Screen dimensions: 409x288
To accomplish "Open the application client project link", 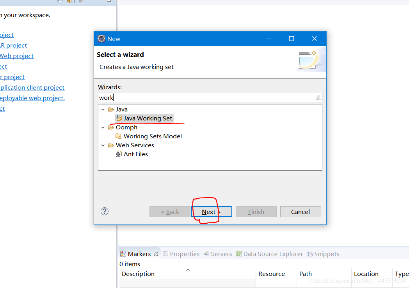I will (x=32, y=88).
